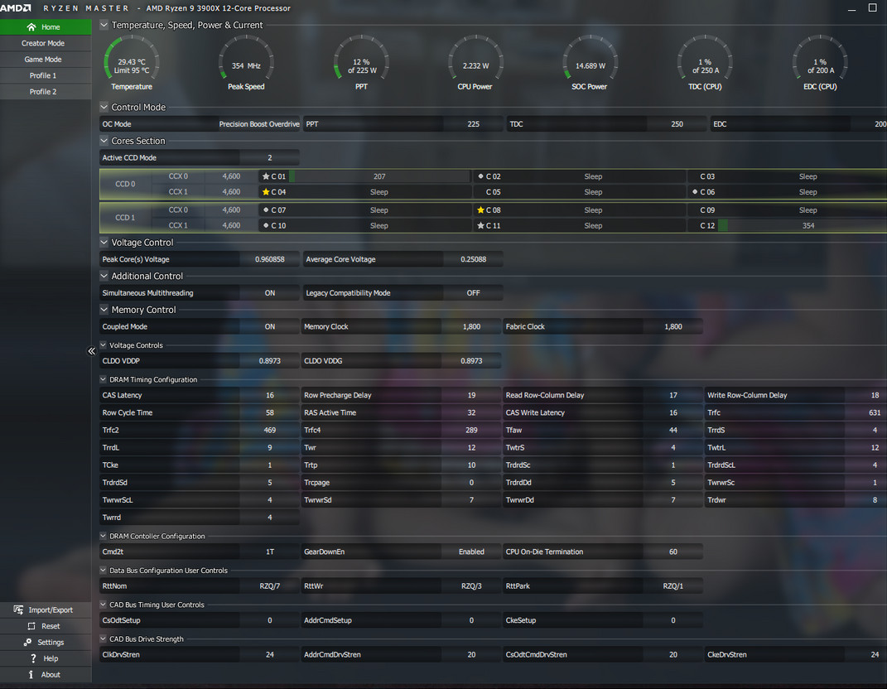Open Profile 1
Screen dimensions: 887x689
[46, 75]
